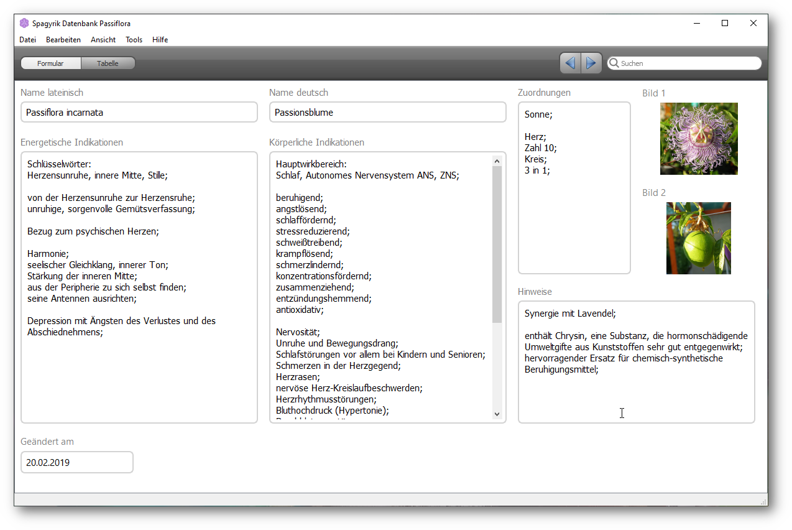
Task: Click the Passiflora app icon in title bar
Action: (x=24, y=24)
